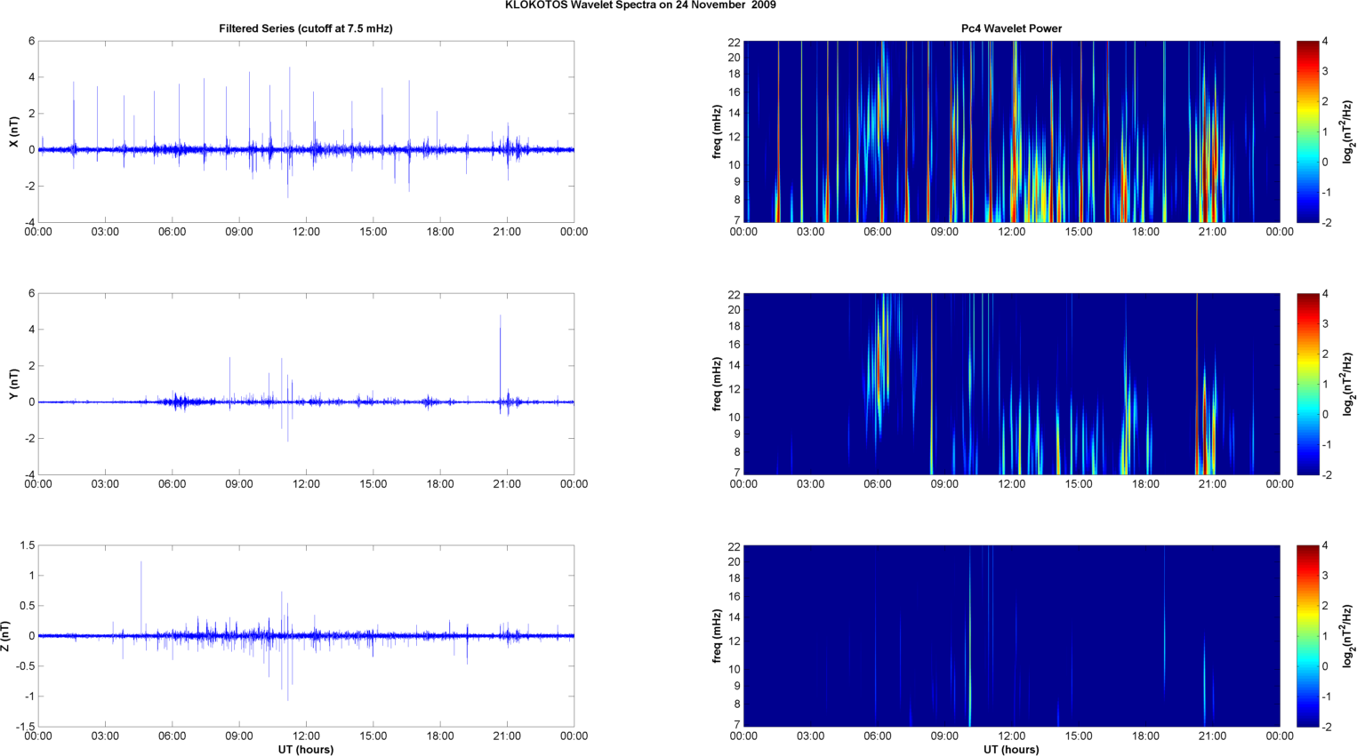The height and width of the screenshot is (756, 1357).
Task: Select the Filtered Series plot title
Action: tap(305, 28)
